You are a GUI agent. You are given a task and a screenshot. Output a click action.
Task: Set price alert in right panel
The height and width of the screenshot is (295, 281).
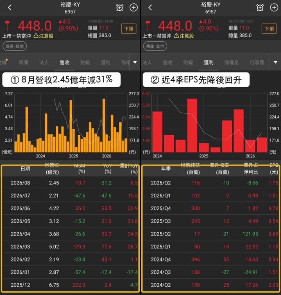[x=260, y=7]
